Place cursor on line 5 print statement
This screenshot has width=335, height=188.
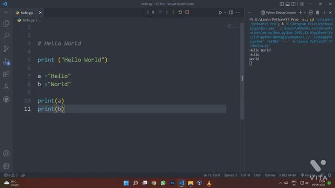73,60
